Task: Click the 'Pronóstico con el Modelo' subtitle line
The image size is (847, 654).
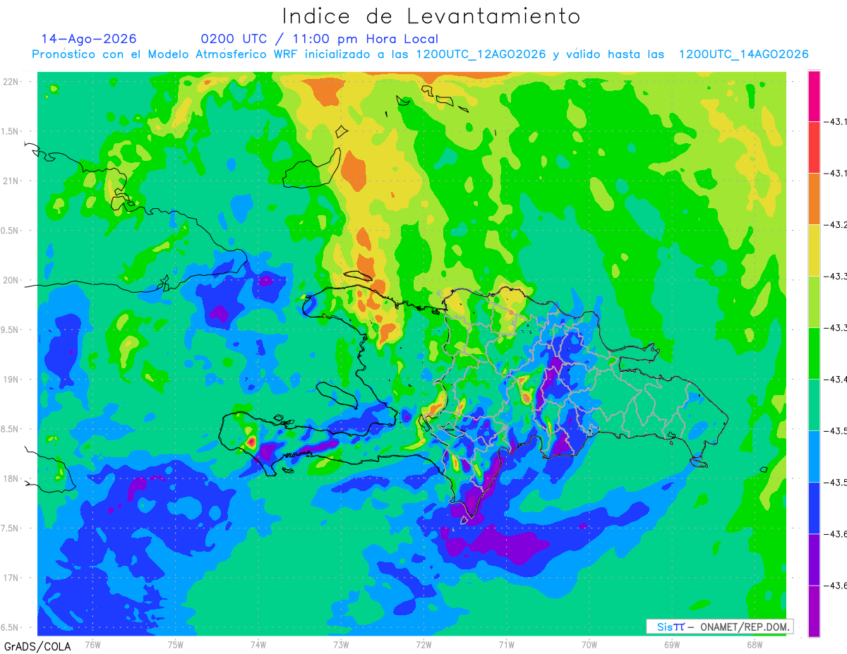Action: [x=421, y=54]
